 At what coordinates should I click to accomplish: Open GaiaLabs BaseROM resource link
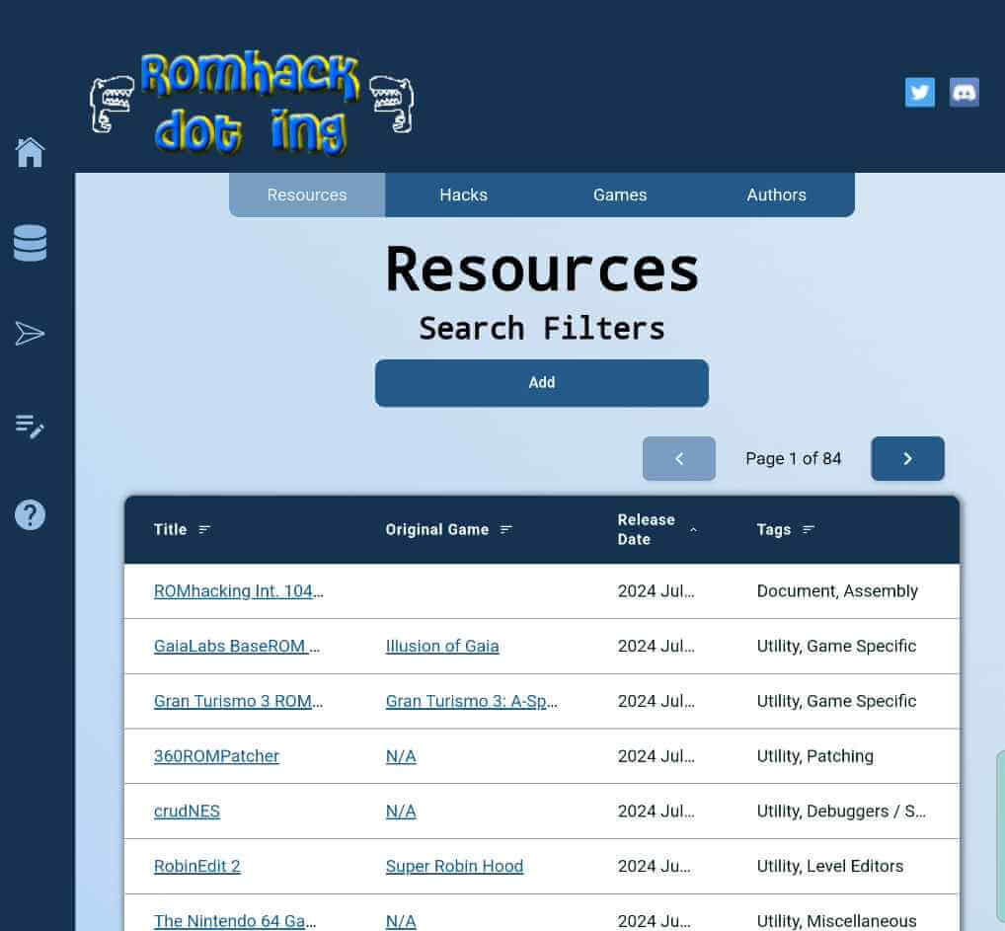(x=237, y=647)
